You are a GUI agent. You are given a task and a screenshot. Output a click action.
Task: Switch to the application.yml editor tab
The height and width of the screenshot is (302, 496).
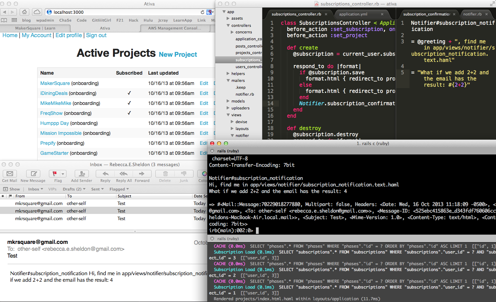(x=353, y=14)
